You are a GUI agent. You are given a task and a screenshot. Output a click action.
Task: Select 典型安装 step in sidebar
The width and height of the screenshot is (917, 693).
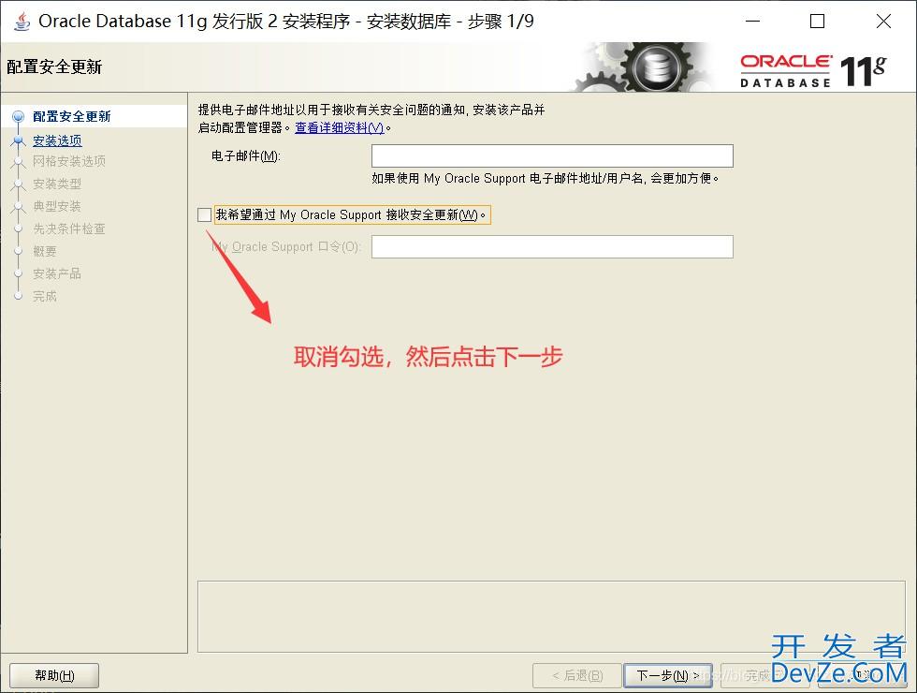coord(57,206)
